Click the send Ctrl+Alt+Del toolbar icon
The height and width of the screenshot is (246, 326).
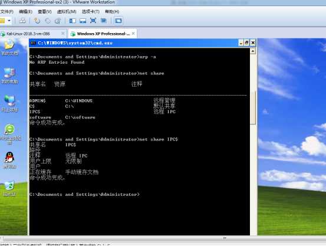[x=22, y=21]
